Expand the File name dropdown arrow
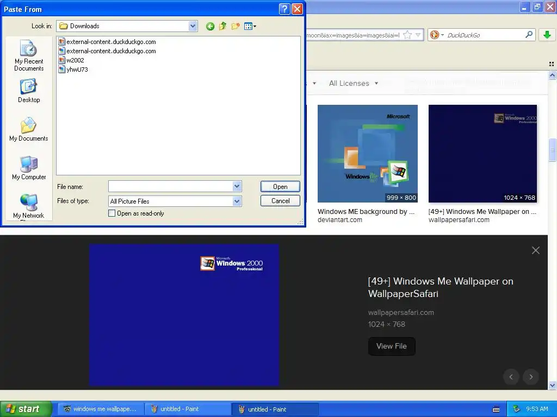Viewport: 557px width, 417px height. pyautogui.click(x=237, y=186)
